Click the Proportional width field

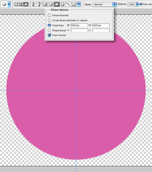[80, 30]
